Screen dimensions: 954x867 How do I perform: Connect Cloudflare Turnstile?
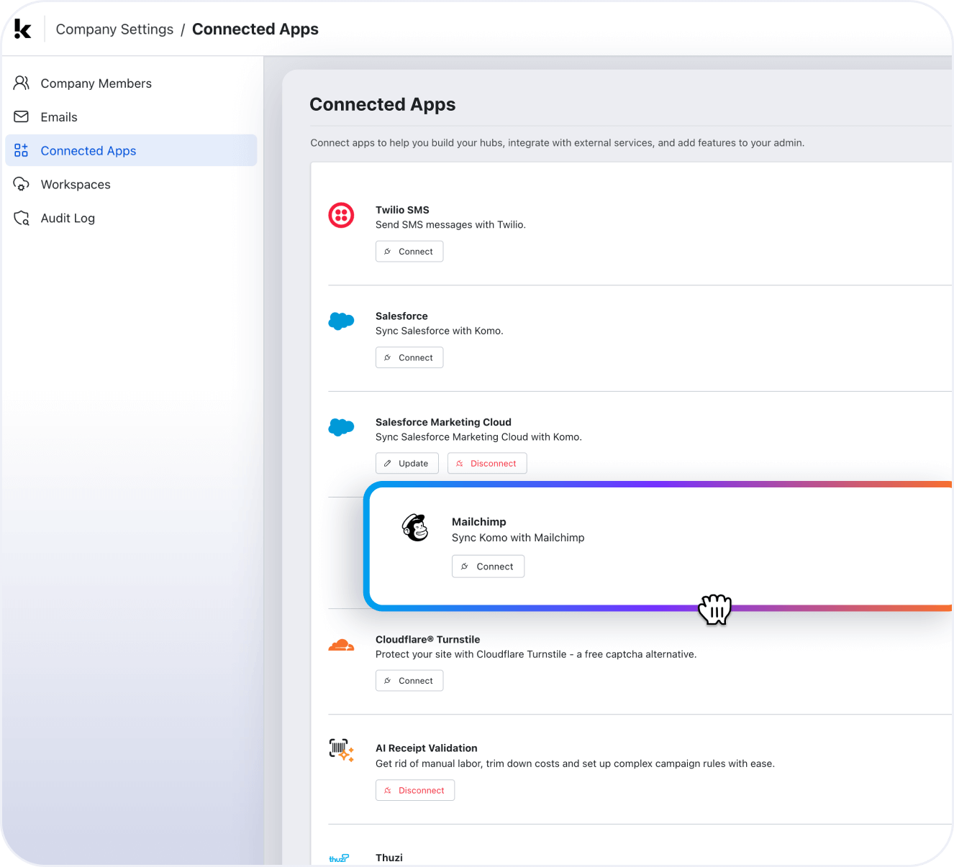point(409,681)
